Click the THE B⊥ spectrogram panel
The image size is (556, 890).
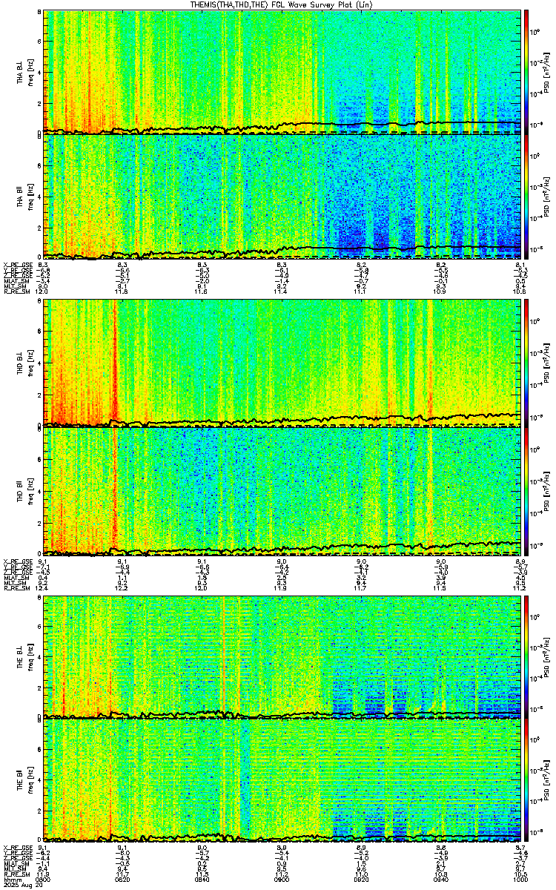tap(282, 656)
